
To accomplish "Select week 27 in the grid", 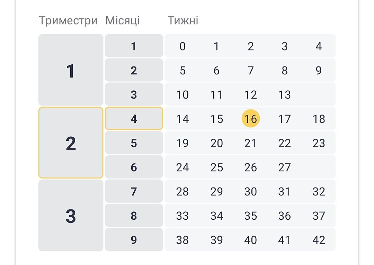I will 284,167.
